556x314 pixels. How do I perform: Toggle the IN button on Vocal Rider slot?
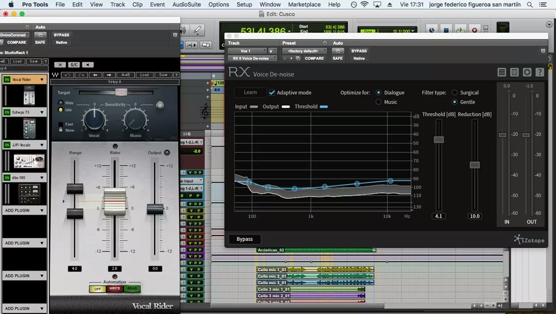pyautogui.click(x=7, y=79)
